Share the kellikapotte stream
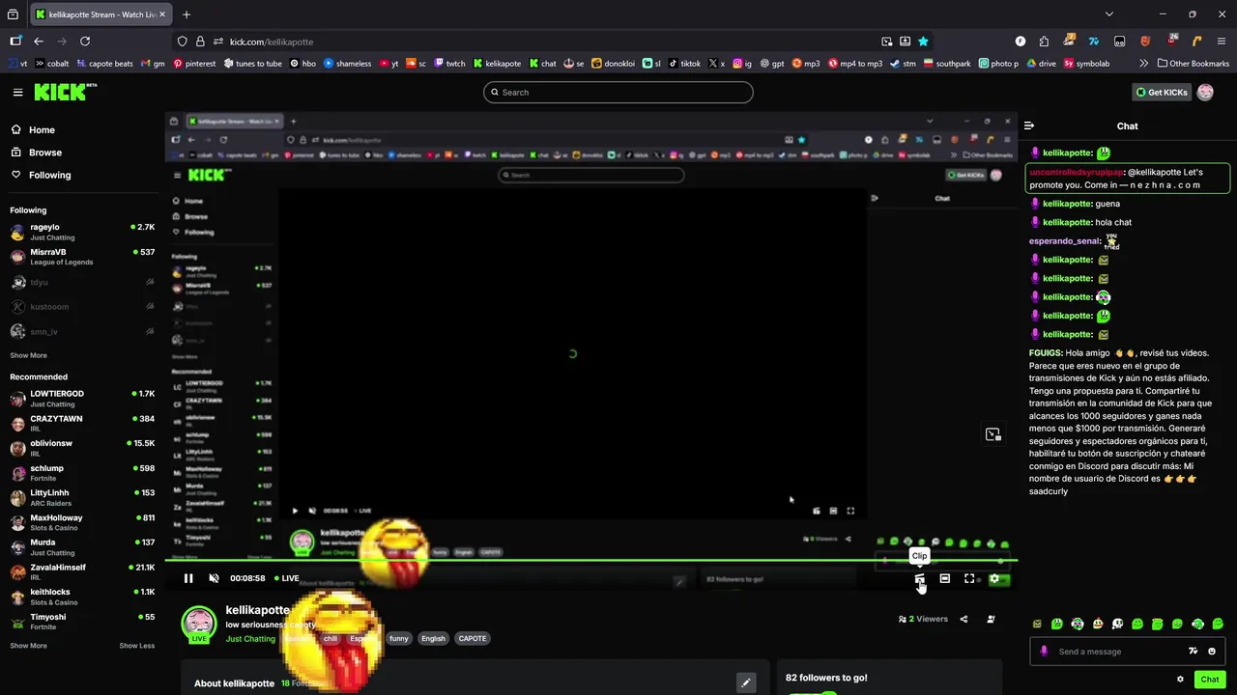The height and width of the screenshot is (695, 1237). pos(964,619)
